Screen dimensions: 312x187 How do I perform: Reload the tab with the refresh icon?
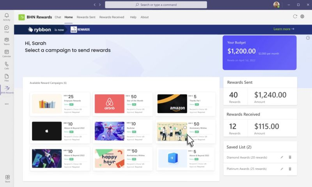pos(295,16)
